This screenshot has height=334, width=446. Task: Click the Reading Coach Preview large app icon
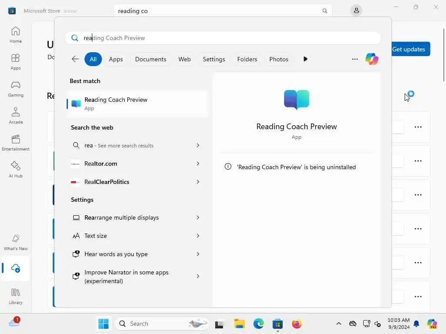296,100
